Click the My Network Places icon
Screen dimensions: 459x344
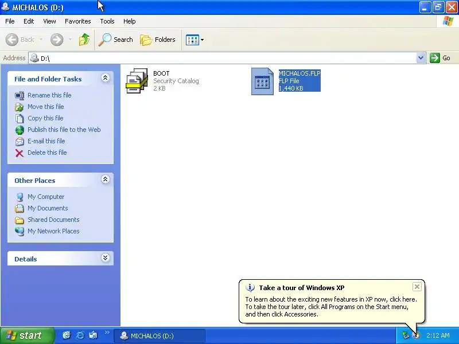point(20,232)
